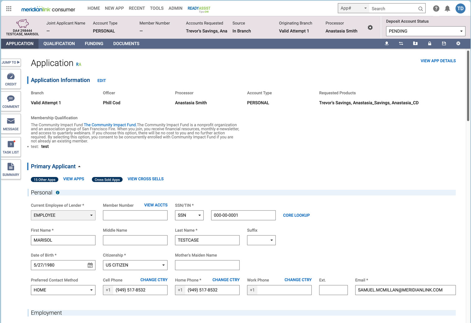471x323 pixels.
Task: Open the Date of Birth calendar picker
Action: point(90,265)
